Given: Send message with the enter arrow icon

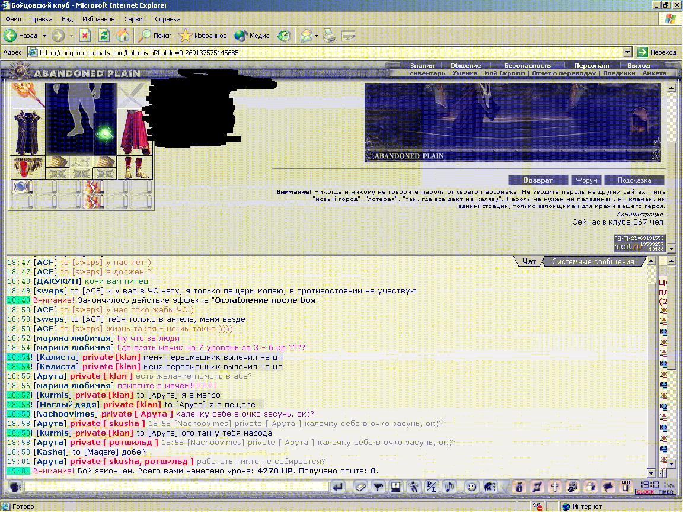Looking at the screenshot, I should pyautogui.click(x=337, y=487).
